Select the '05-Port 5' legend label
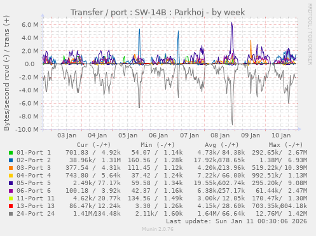 [x=34, y=183]
